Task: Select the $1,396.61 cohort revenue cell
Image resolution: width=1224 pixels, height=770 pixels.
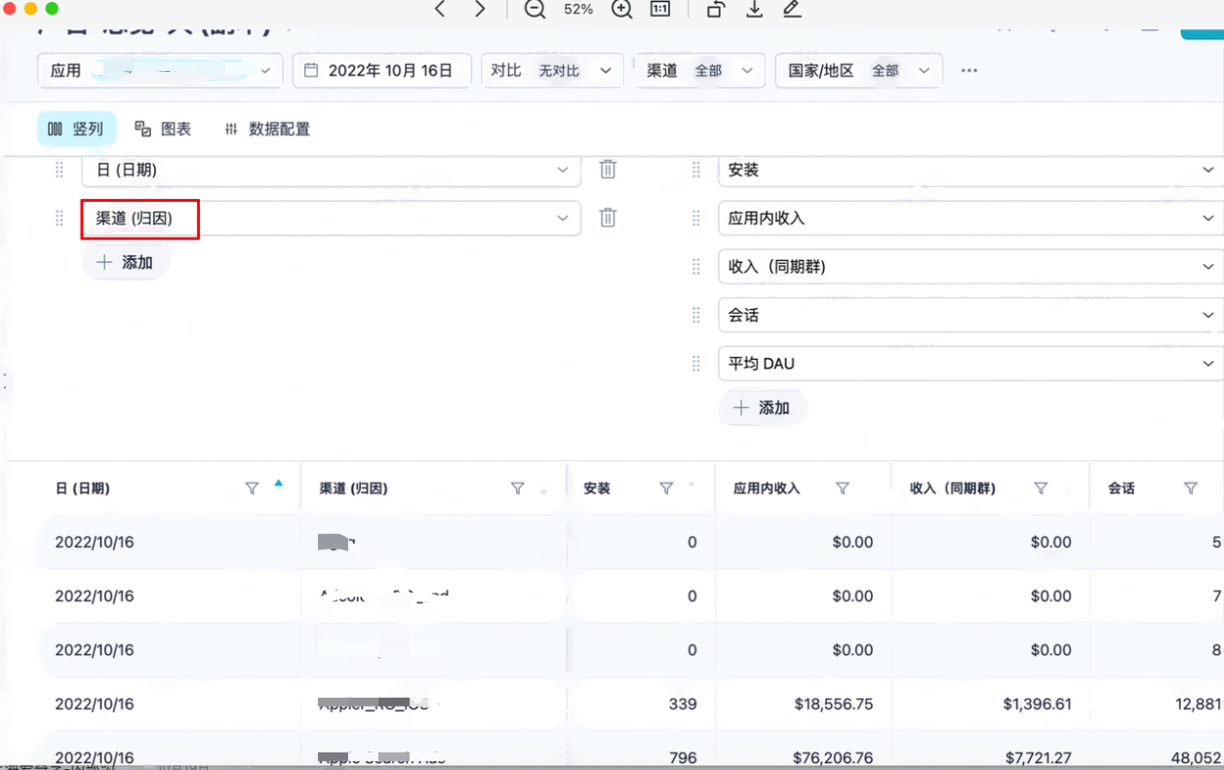Action: click(1037, 704)
